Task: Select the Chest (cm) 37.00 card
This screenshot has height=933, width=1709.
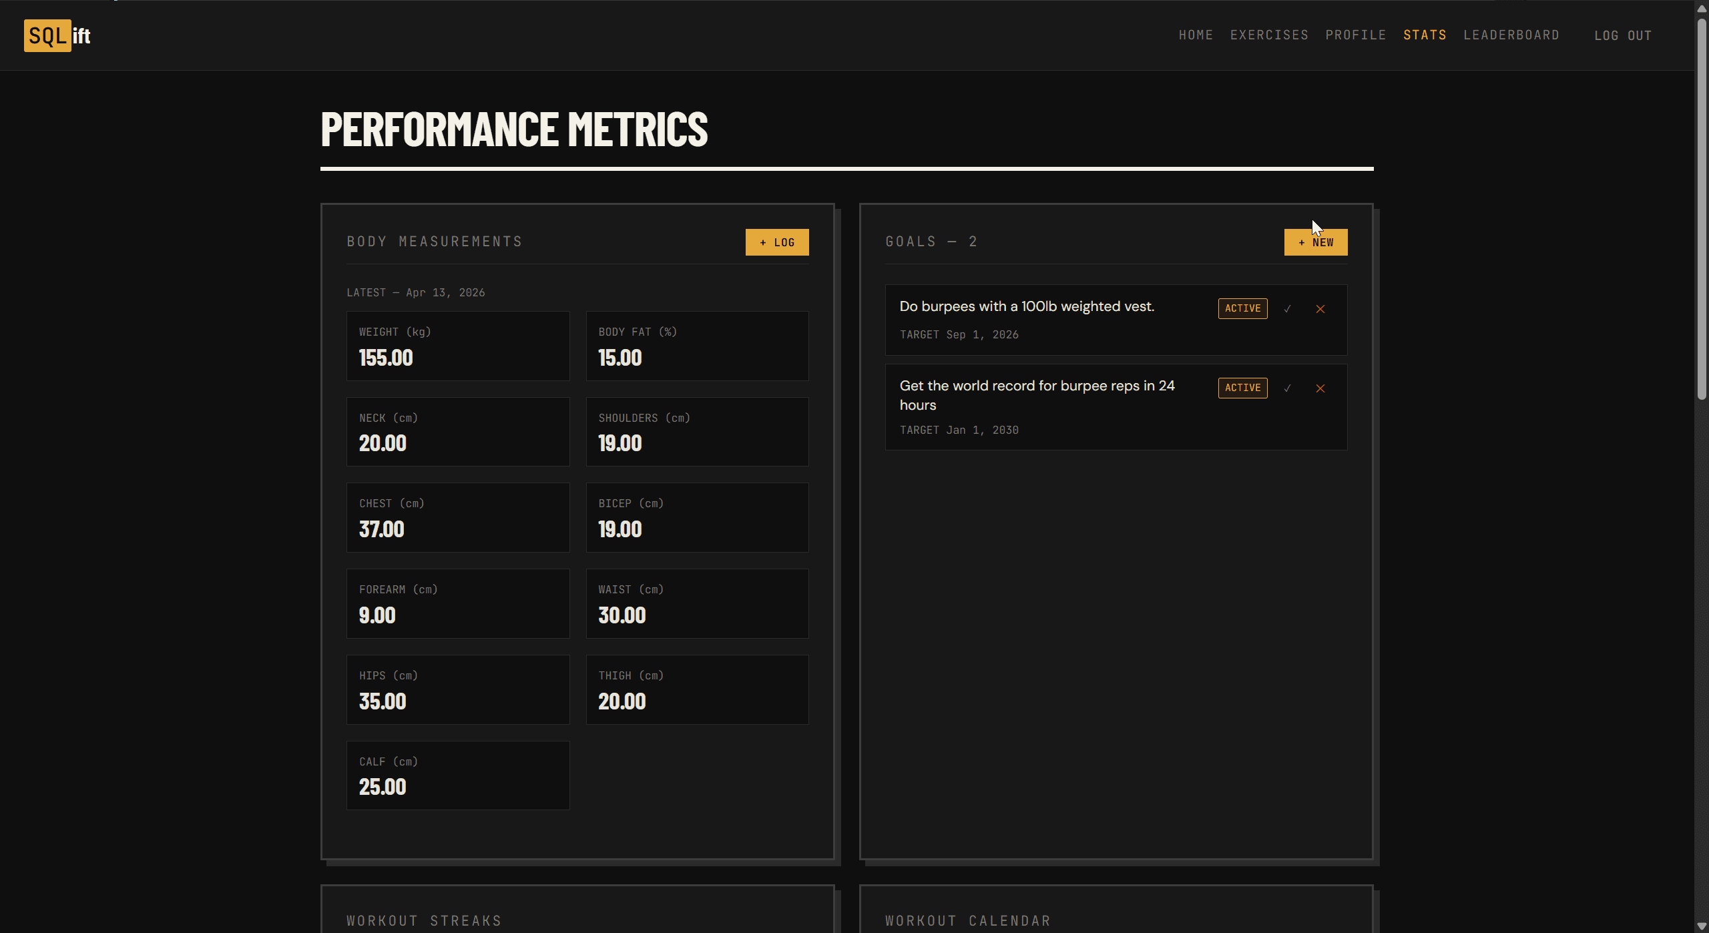Action: 458,517
